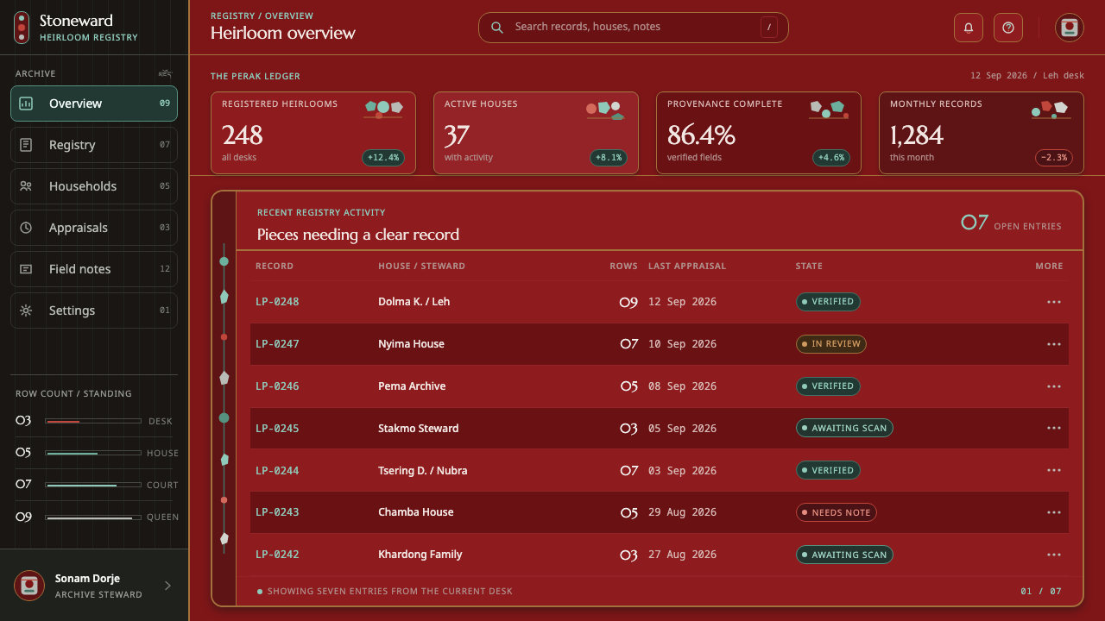Open more options for LP-0244
1105x621 pixels.
pos(1053,470)
